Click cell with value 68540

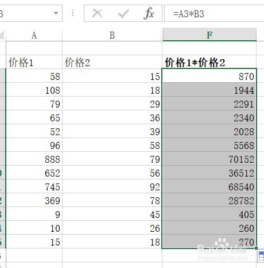point(209,186)
